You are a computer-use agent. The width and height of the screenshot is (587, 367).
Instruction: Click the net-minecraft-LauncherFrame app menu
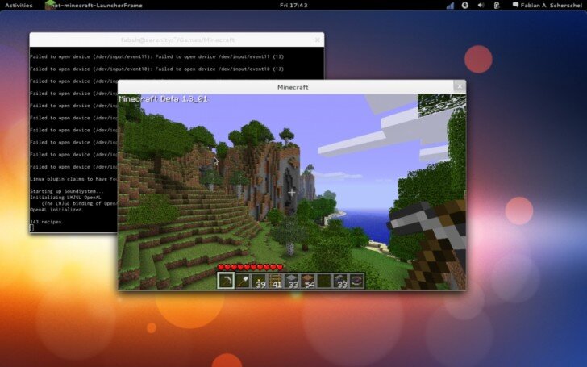pyautogui.click(x=94, y=5)
